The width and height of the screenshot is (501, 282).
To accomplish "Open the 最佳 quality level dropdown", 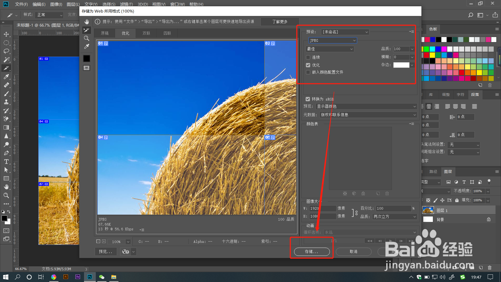I will 330,49.
